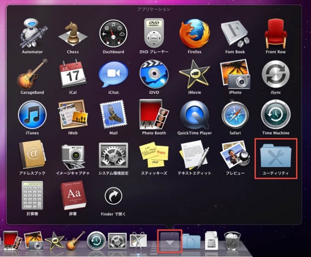Launch テキストエディット (TextEdit)
The height and width of the screenshot is (257, 311).
[194, 155]
